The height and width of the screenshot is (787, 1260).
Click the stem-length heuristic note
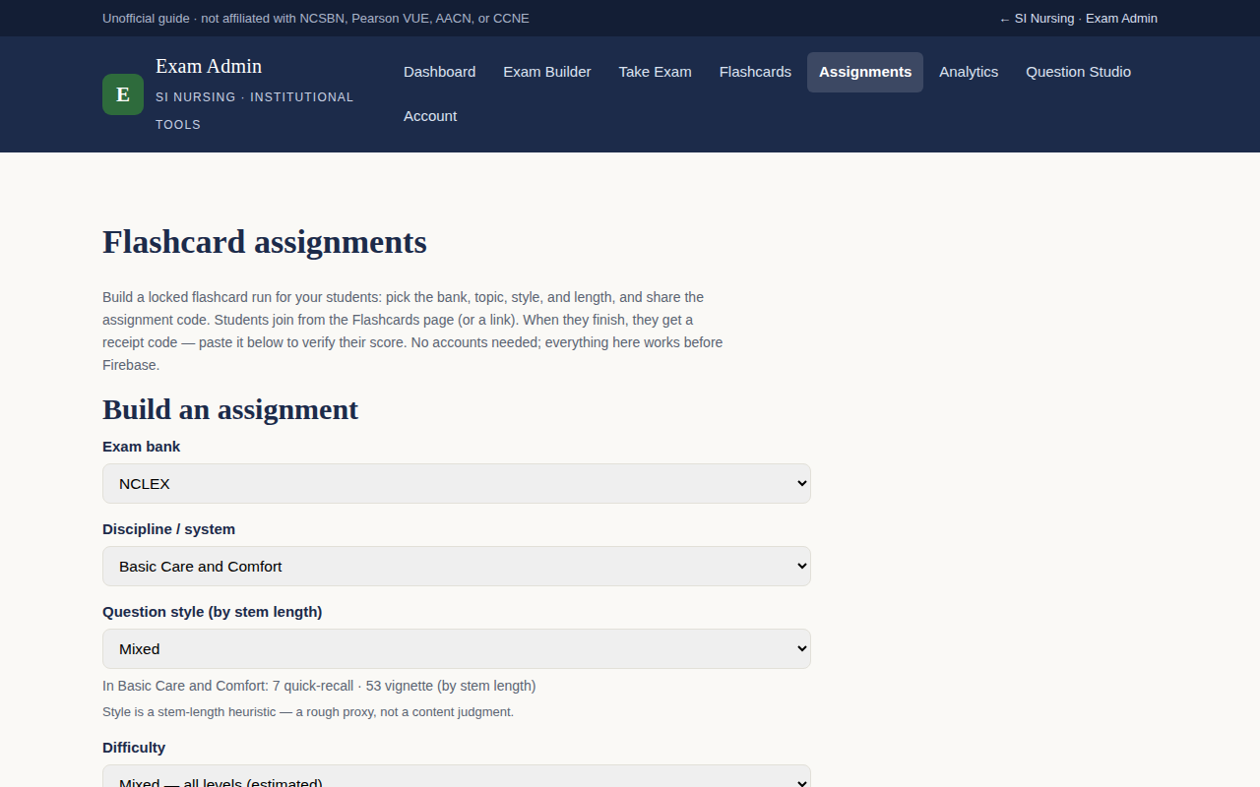pos(308,711)
